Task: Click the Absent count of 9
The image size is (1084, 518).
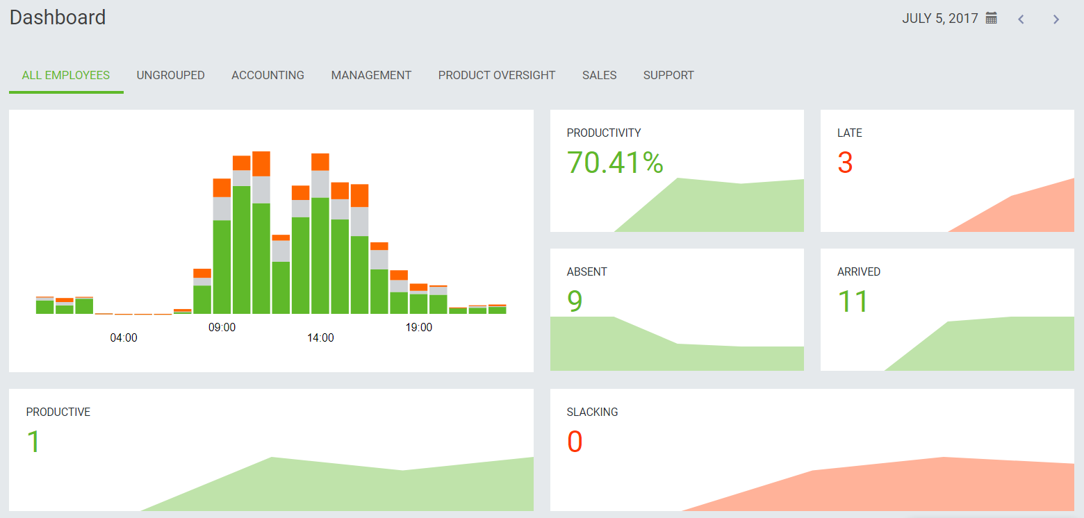Action: coord(575,301)
